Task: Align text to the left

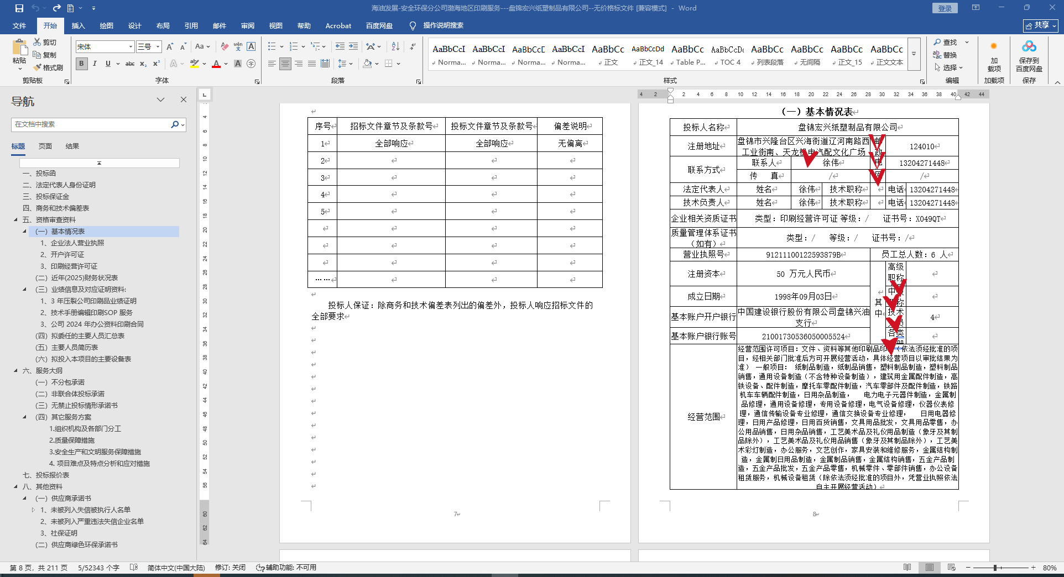Action: click(x=272, y=64)
